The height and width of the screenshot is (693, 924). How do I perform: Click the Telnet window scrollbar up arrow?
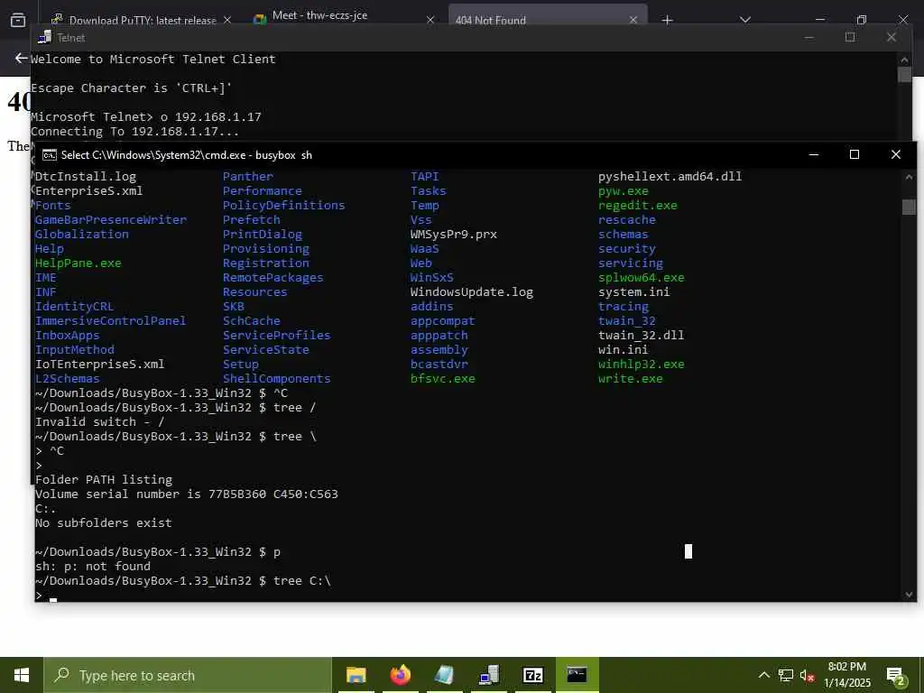904,59
